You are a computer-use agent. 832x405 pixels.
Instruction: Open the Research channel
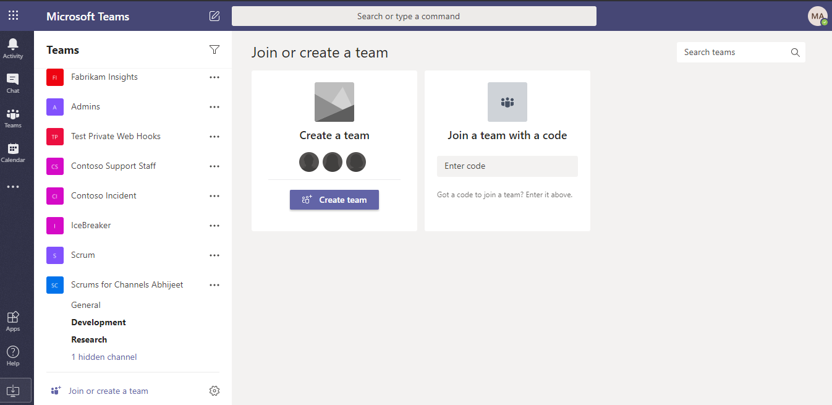click(89, 339)
